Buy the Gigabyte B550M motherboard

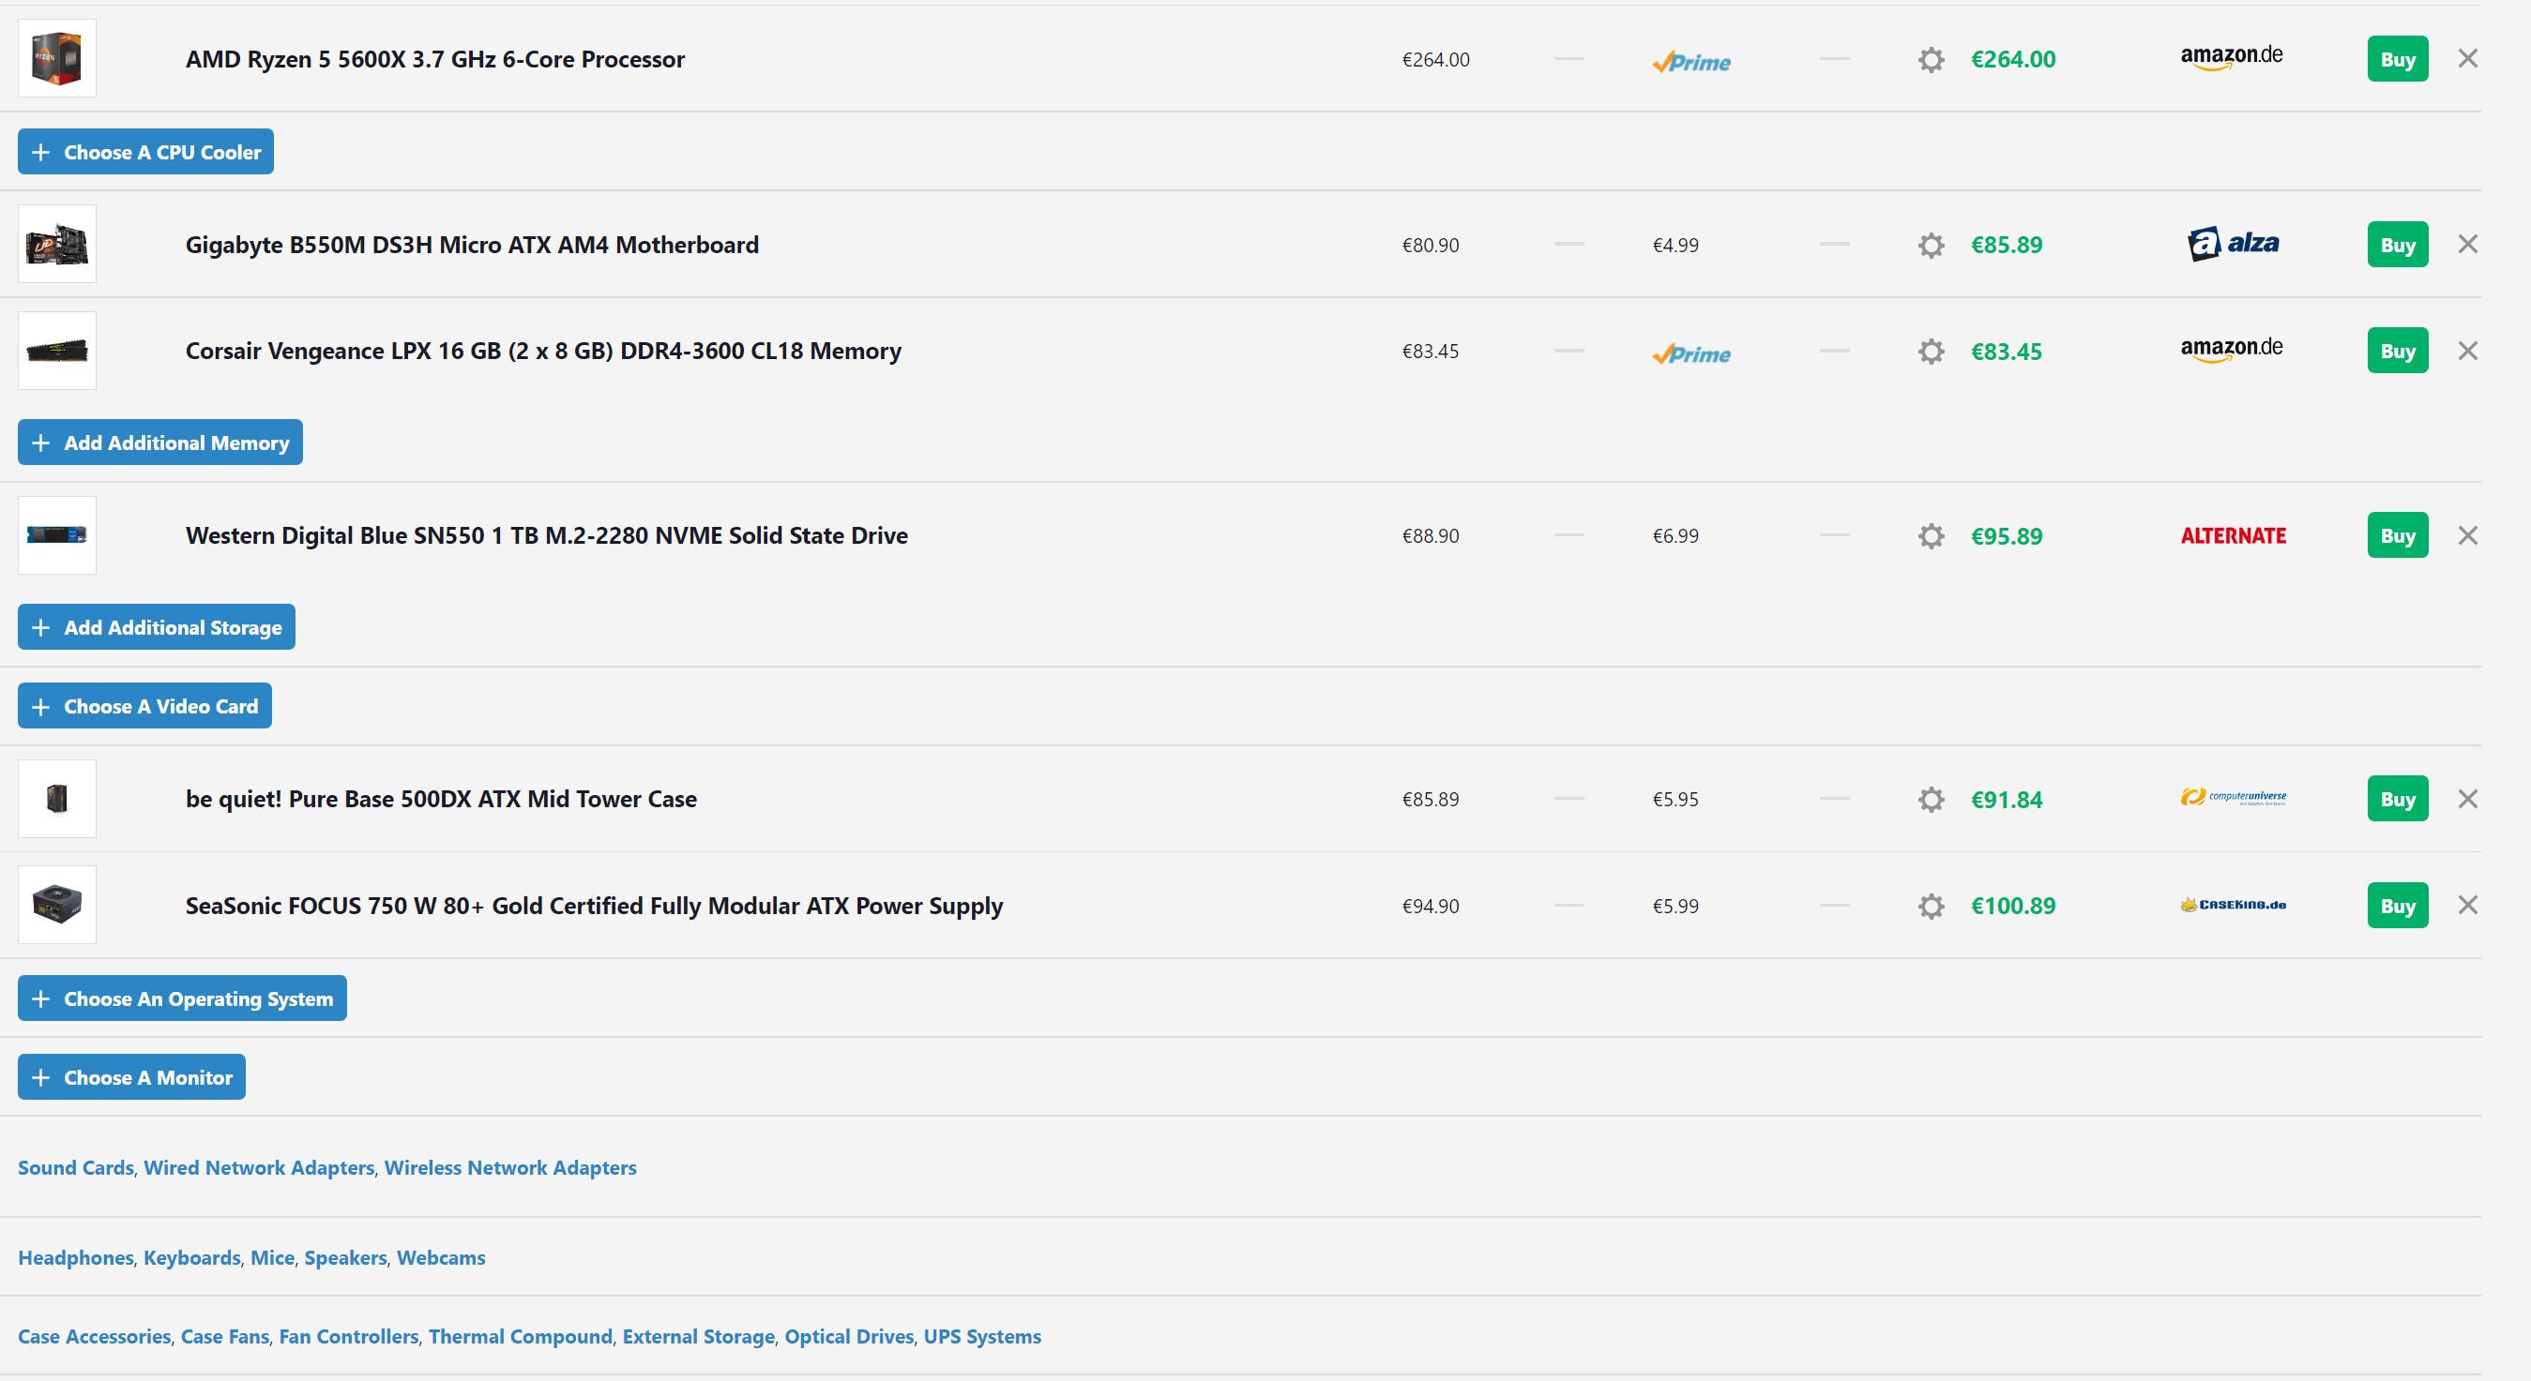[2397, 245]
